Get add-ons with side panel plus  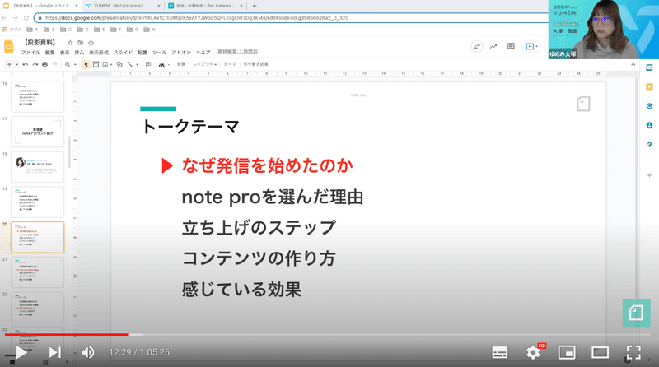point(649,175)
